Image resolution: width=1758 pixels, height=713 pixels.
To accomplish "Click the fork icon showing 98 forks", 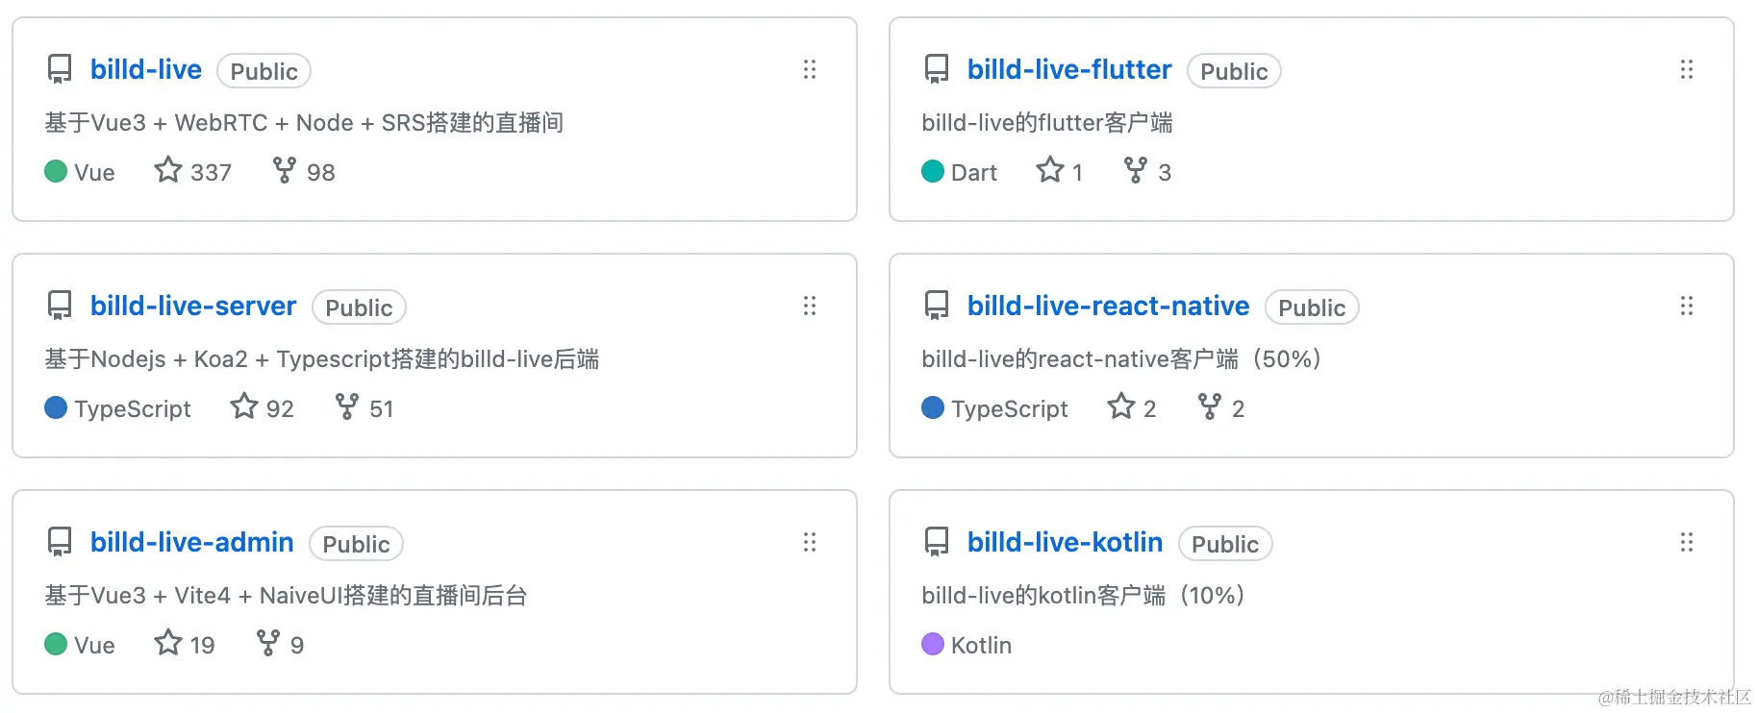I will pyautogui.click(x=284, y=170).
